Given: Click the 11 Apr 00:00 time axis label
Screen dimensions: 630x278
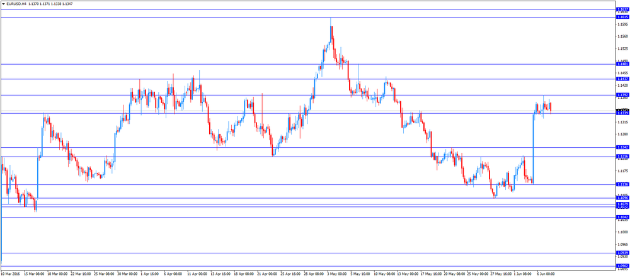Looking at the screenshot, I should pyautogui.click(x=197, y=275).
